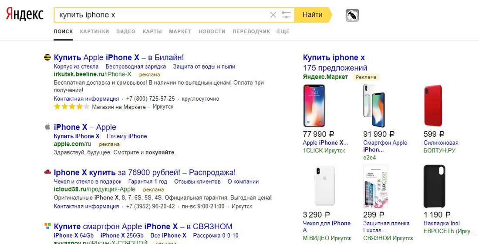Open the Рассрочка 0-0-10 sitelink
This screenshot has height=244, width=479.
click(216, 235)
